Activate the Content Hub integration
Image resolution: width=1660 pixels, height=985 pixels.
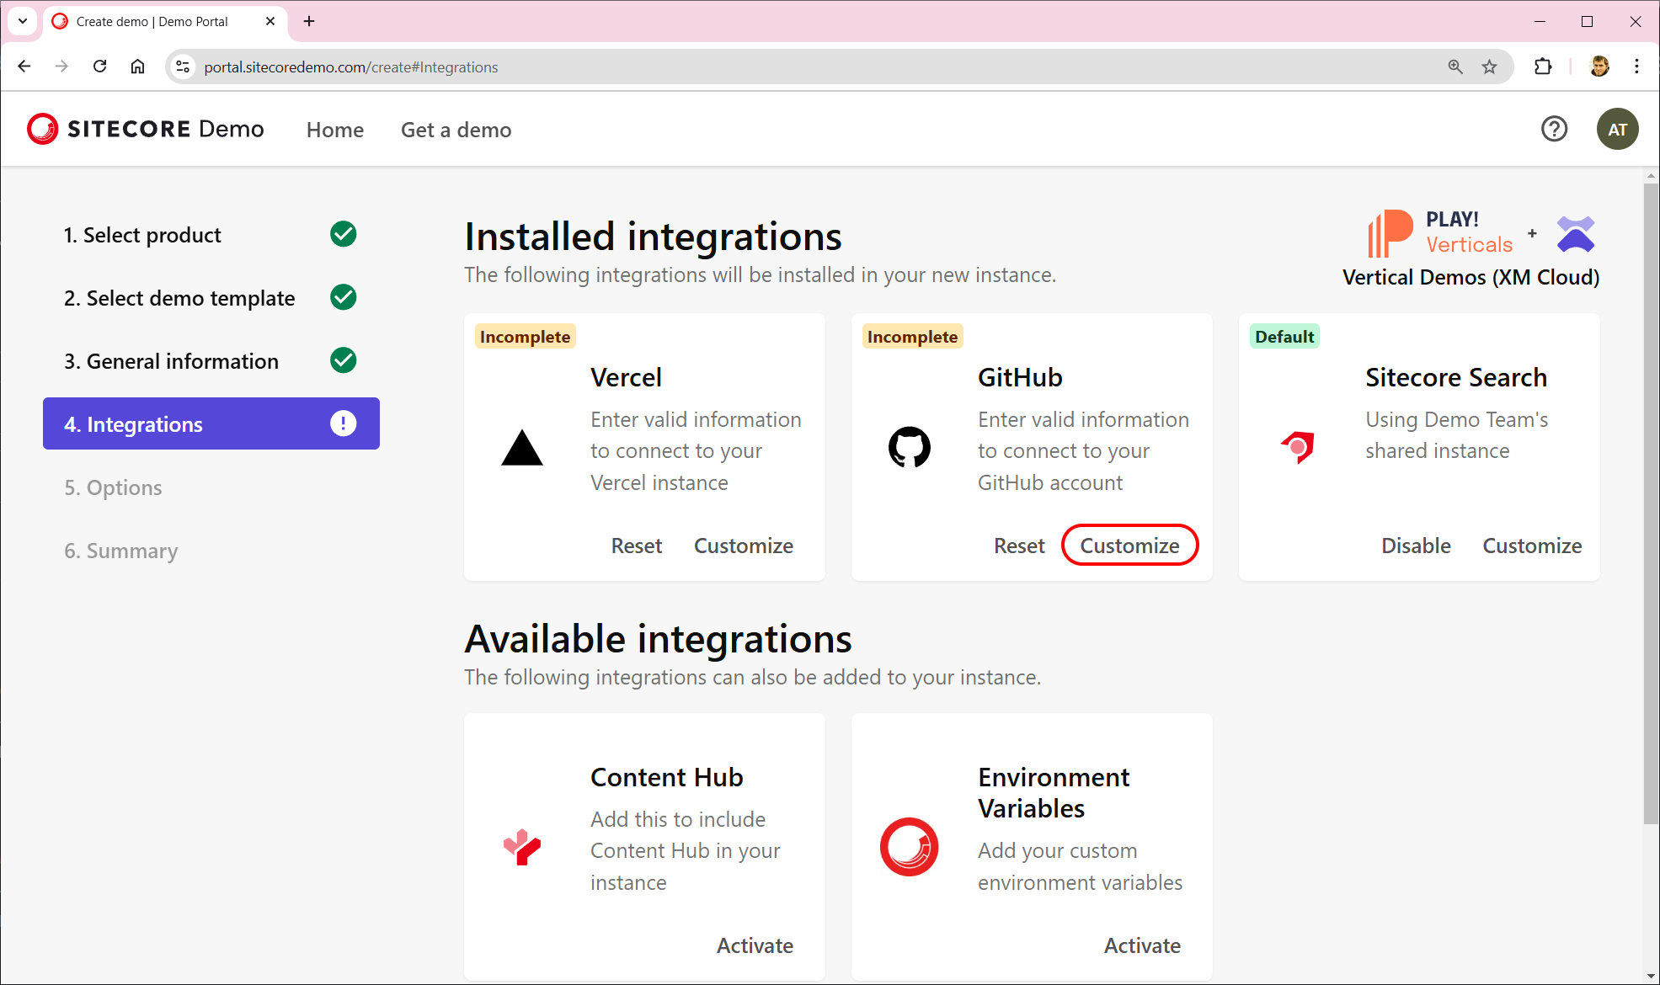pyautogui.click(x=754, y=945)
